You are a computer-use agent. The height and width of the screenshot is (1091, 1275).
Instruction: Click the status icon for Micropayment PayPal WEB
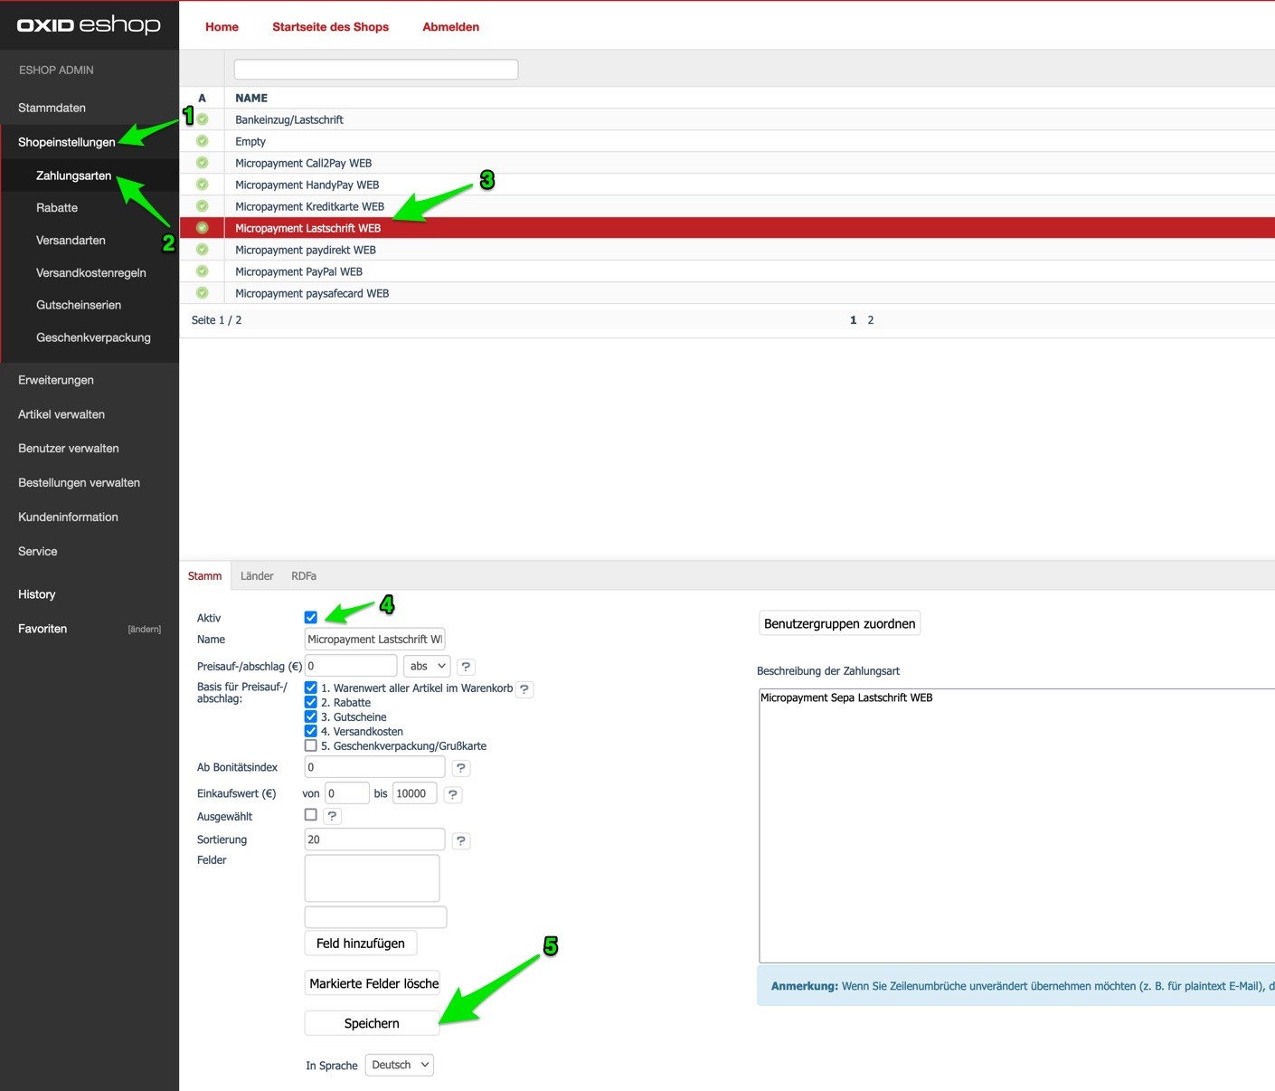coord(203,271)
